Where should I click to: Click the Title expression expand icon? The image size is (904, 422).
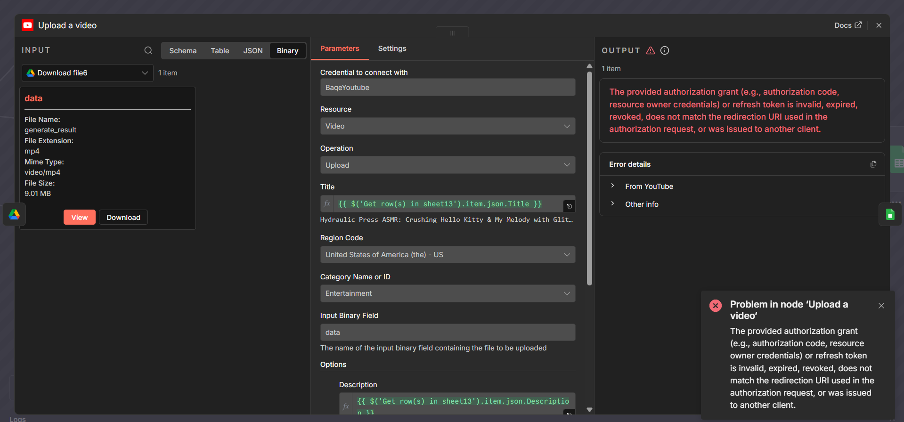pyautogui.click(x=569, y=206)
